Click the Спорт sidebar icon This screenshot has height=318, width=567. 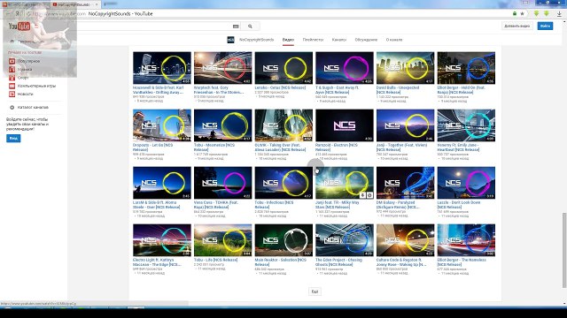12,78
